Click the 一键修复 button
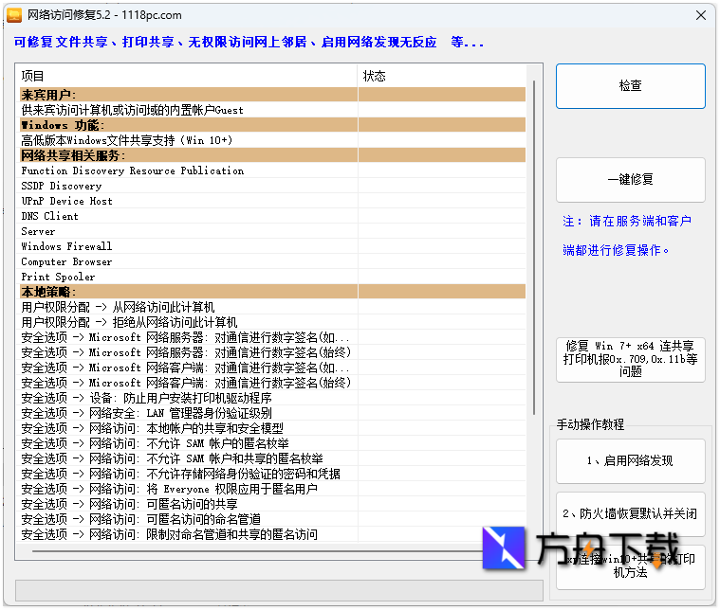Screen dimensions: 720x610 click(x=631, y=180)
